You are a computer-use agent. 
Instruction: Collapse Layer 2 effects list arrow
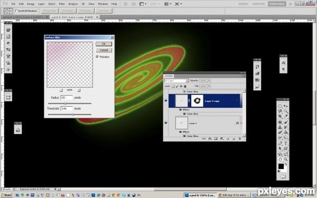coord(241,123)
